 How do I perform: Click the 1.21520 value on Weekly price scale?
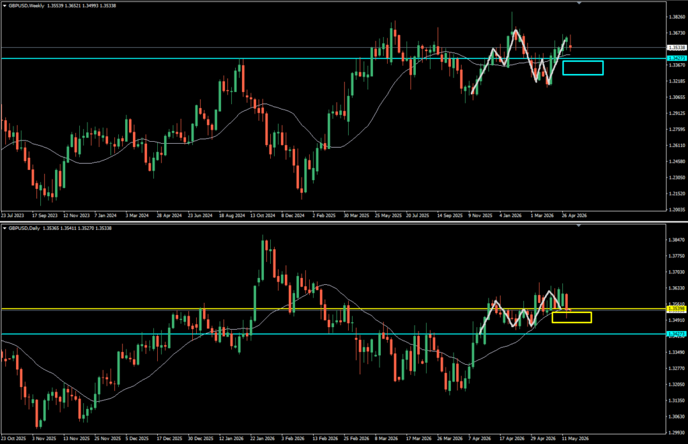(x=677, y=193)
